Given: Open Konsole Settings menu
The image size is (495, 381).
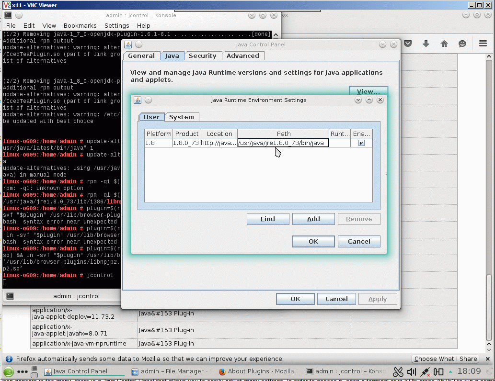Looking at the screenshot, I should click(x=117, y=25).
